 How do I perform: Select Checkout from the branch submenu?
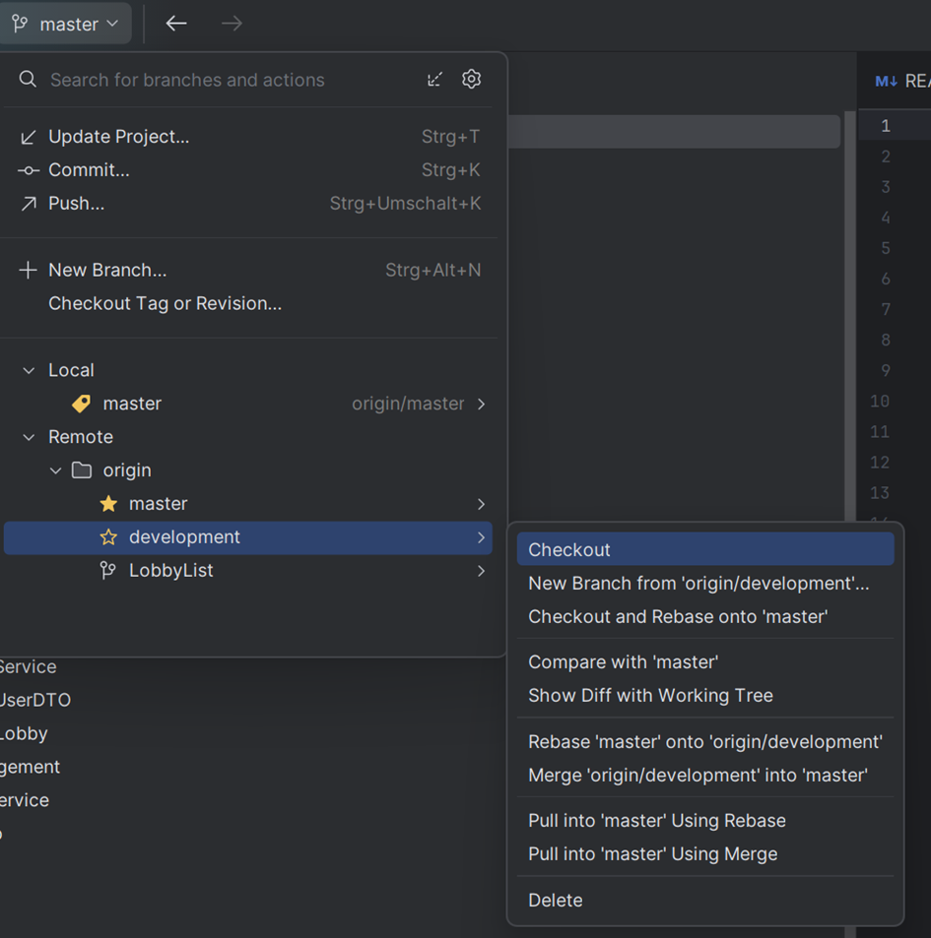569,550
